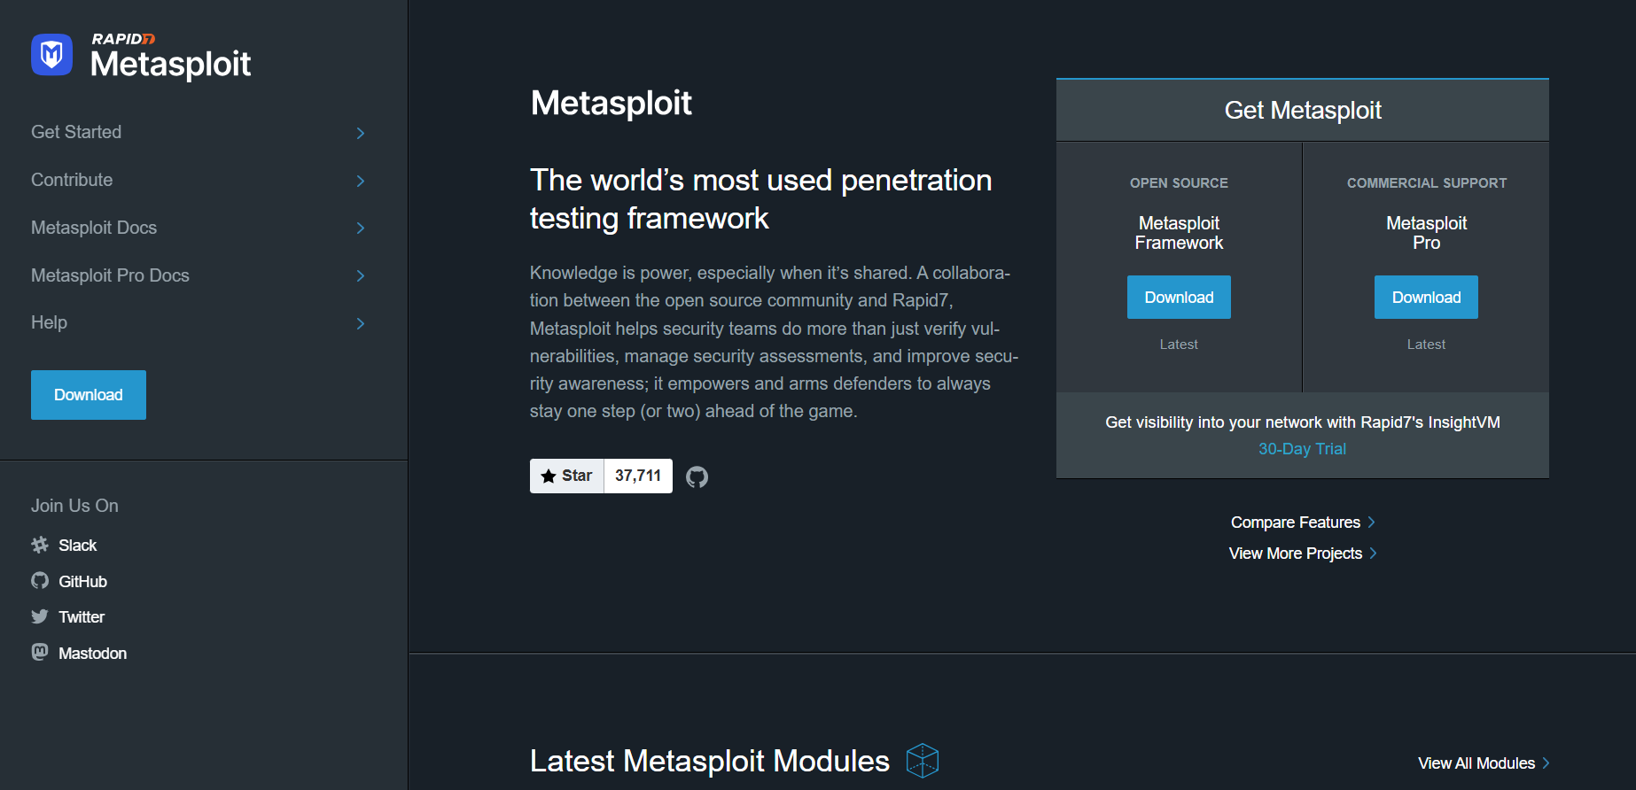Open the Slack community link text
The height and width of the screenshot is (790, 1636).
click(x=77, y=546)
